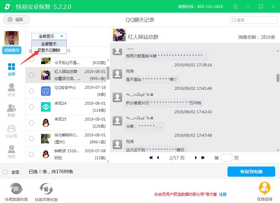Click sender avatar for 是不是钻 message
280x203 pixels.
coord(117,74)
